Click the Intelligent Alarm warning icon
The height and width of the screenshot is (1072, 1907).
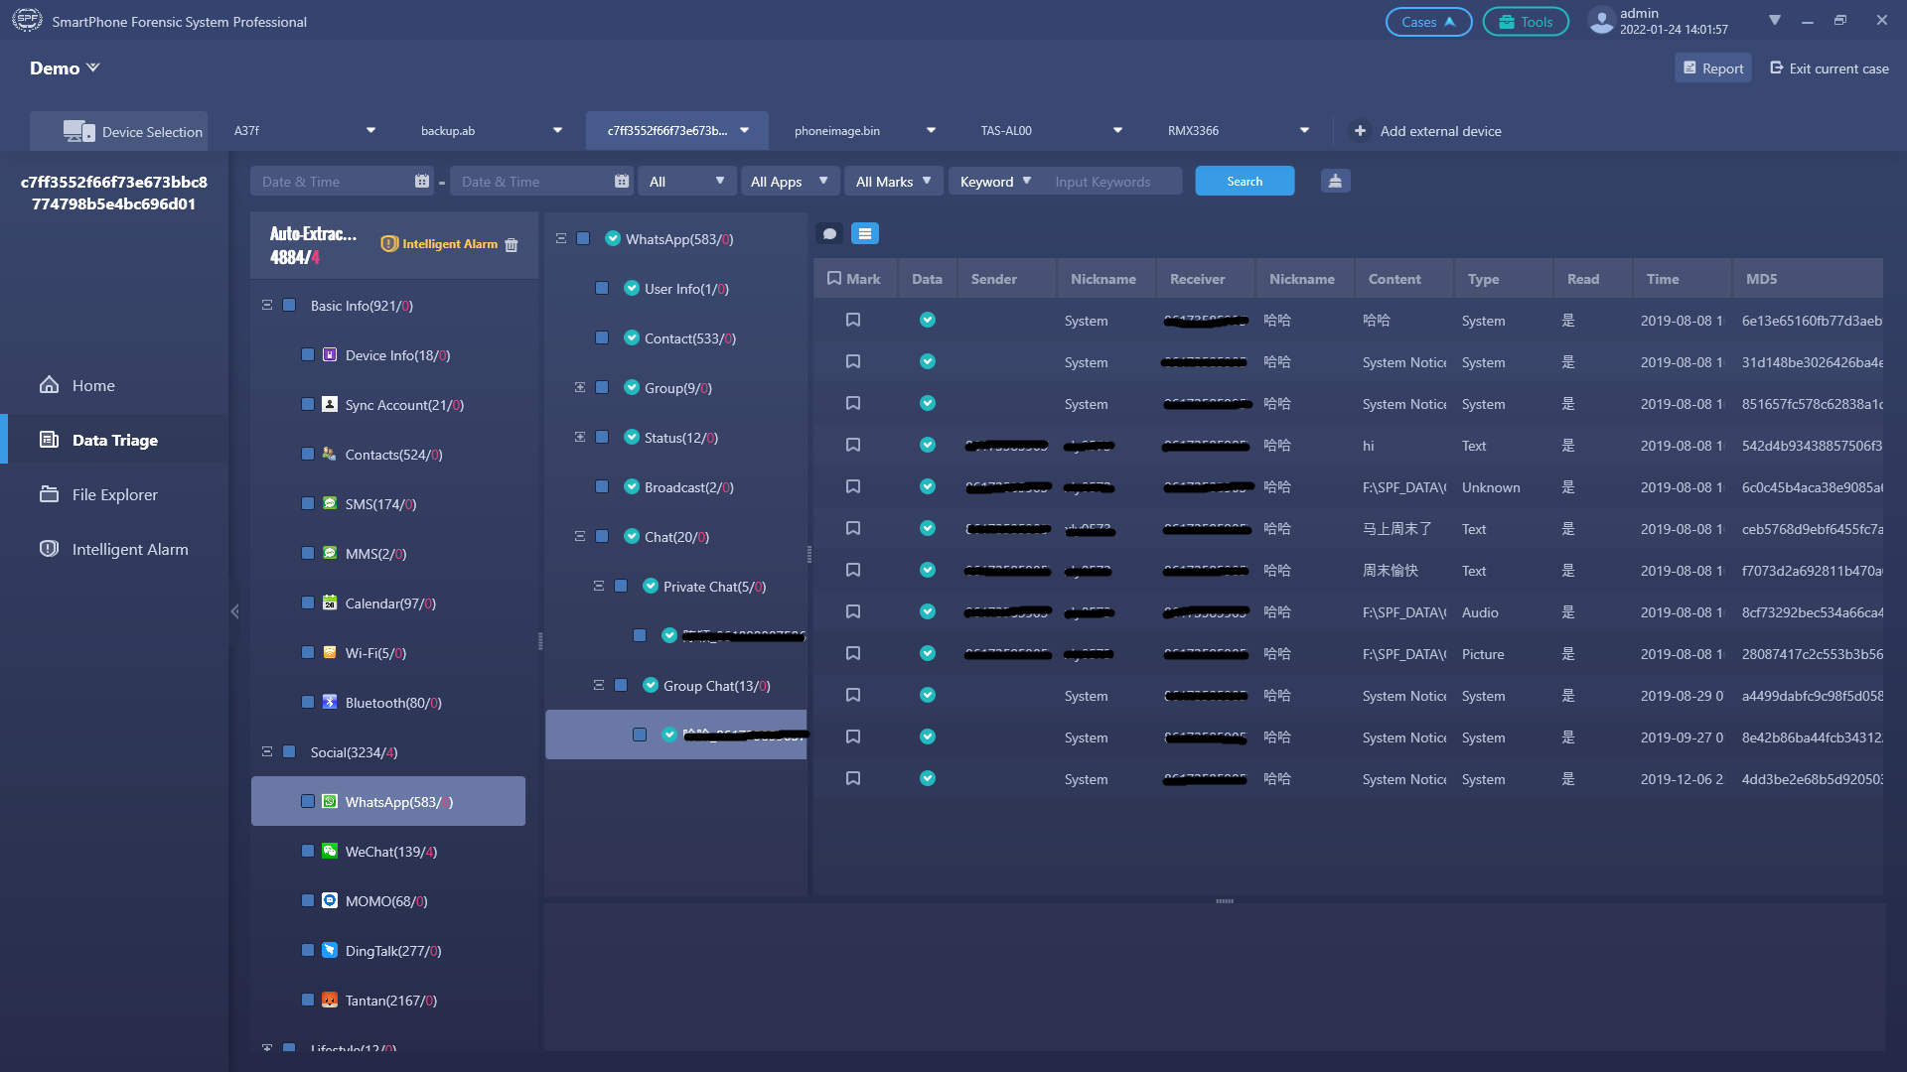pos(389,244)
